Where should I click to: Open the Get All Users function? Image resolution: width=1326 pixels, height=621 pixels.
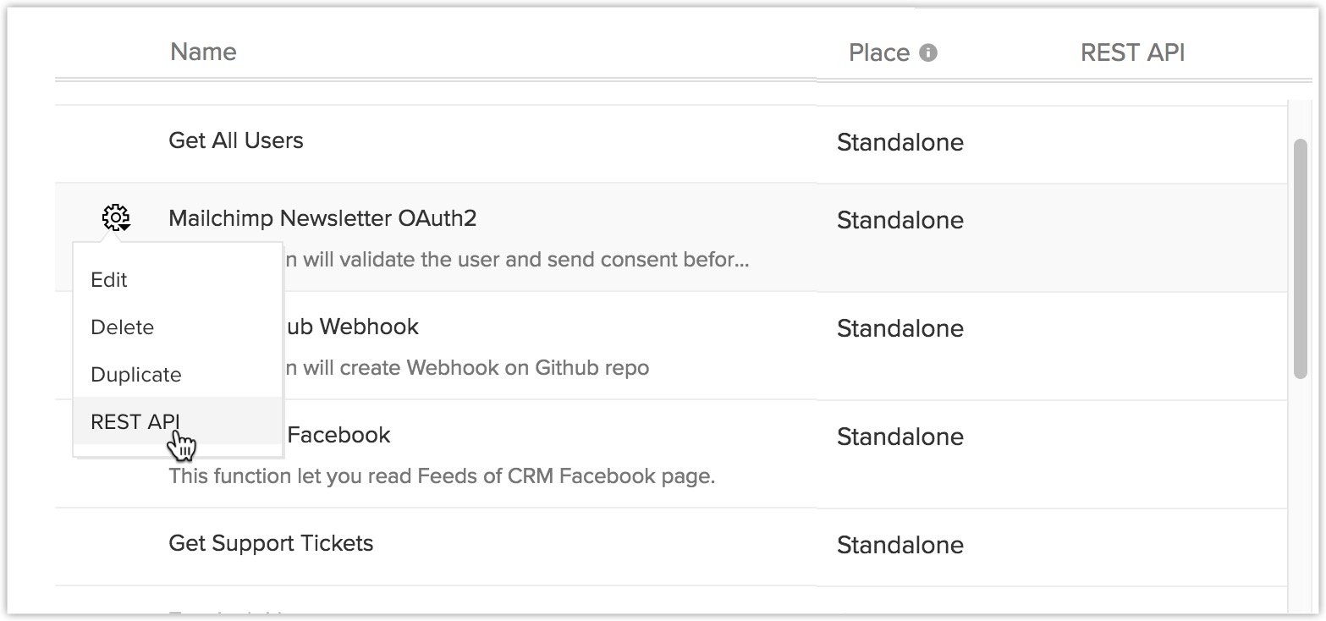[236, 140]
